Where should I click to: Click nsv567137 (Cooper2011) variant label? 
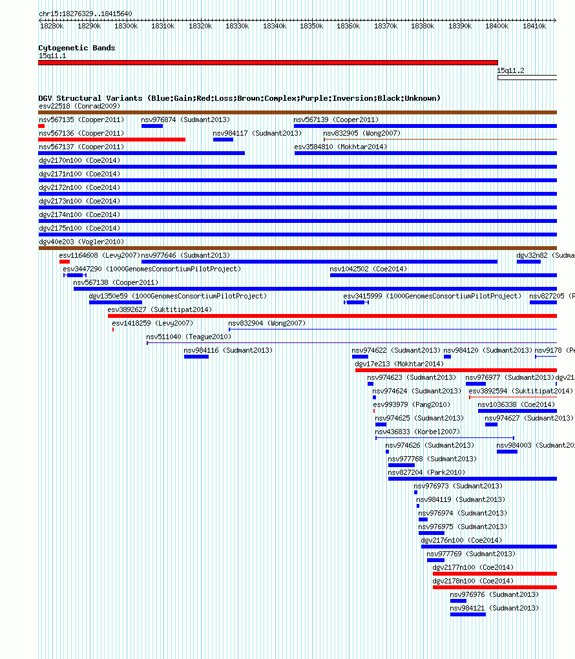pyautogui.click(x=81, y=147)
